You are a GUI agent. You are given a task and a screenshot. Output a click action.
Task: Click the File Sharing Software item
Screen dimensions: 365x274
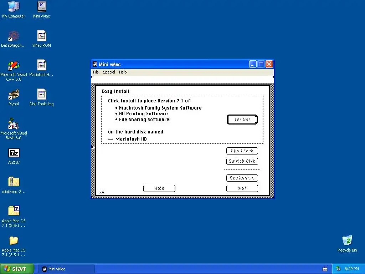point(144,119)
